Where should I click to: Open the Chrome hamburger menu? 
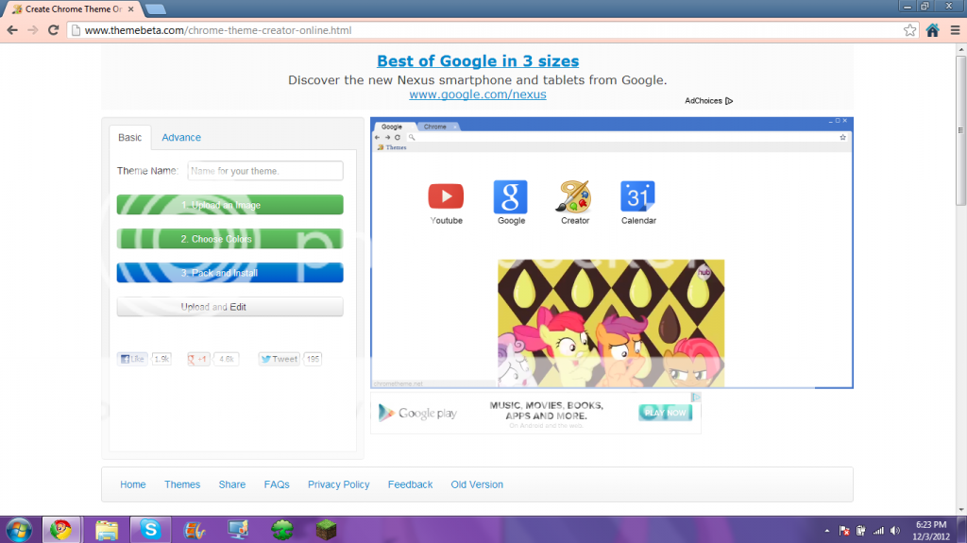(x=954, y=30)
